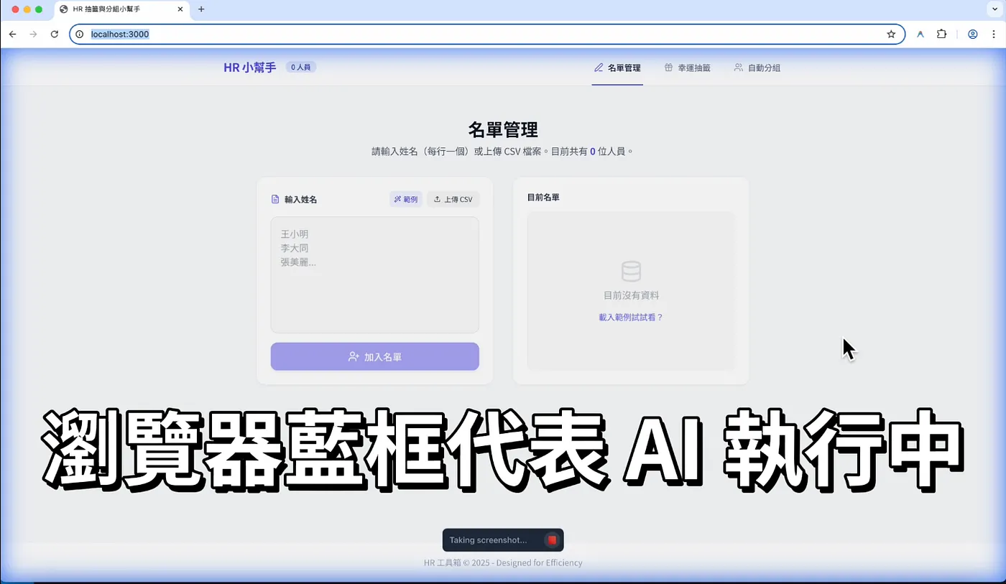1006x584 pixels.
Task: Click the site info icon in address bar
Action: 80,34
